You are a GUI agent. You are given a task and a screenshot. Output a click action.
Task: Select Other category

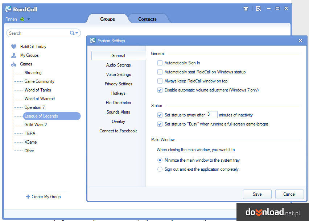(x=29, y=150)
